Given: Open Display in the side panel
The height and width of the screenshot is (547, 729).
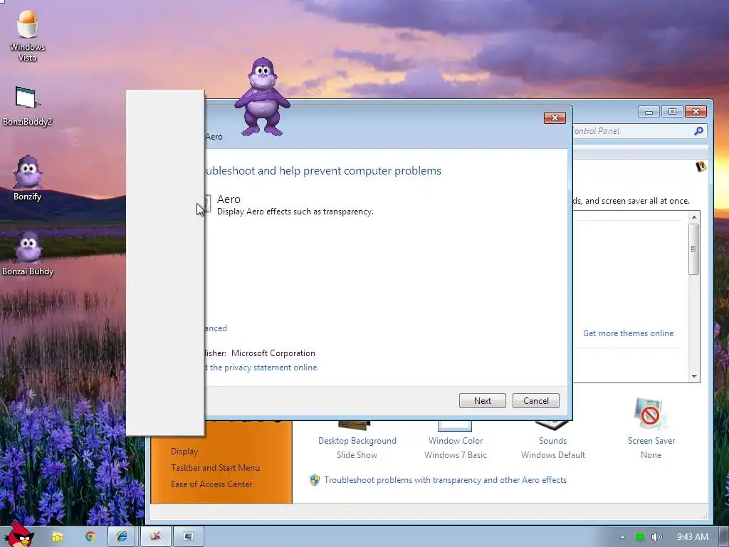Looking at the screenshot, I should pos(184,452).
